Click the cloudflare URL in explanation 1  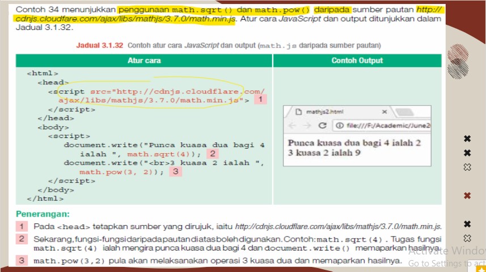tap(338, 227)
